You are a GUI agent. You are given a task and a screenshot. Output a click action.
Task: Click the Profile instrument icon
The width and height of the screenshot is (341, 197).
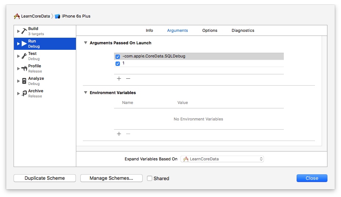pos(24,68)
